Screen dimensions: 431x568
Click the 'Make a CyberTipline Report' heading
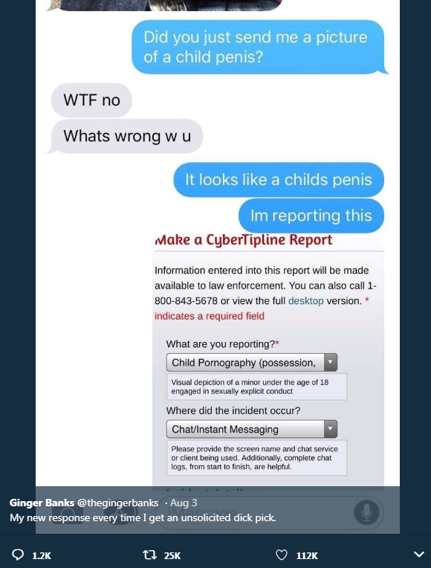click(244, 240)
